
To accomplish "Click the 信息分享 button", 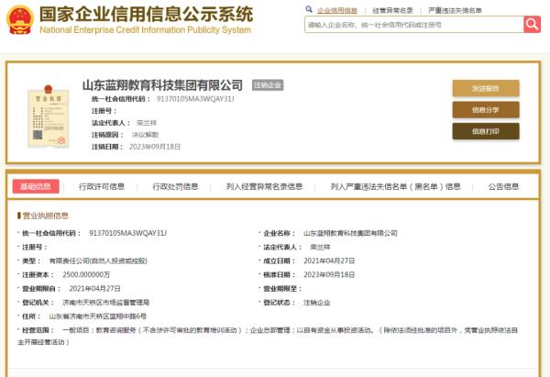I will coord(486,110).
